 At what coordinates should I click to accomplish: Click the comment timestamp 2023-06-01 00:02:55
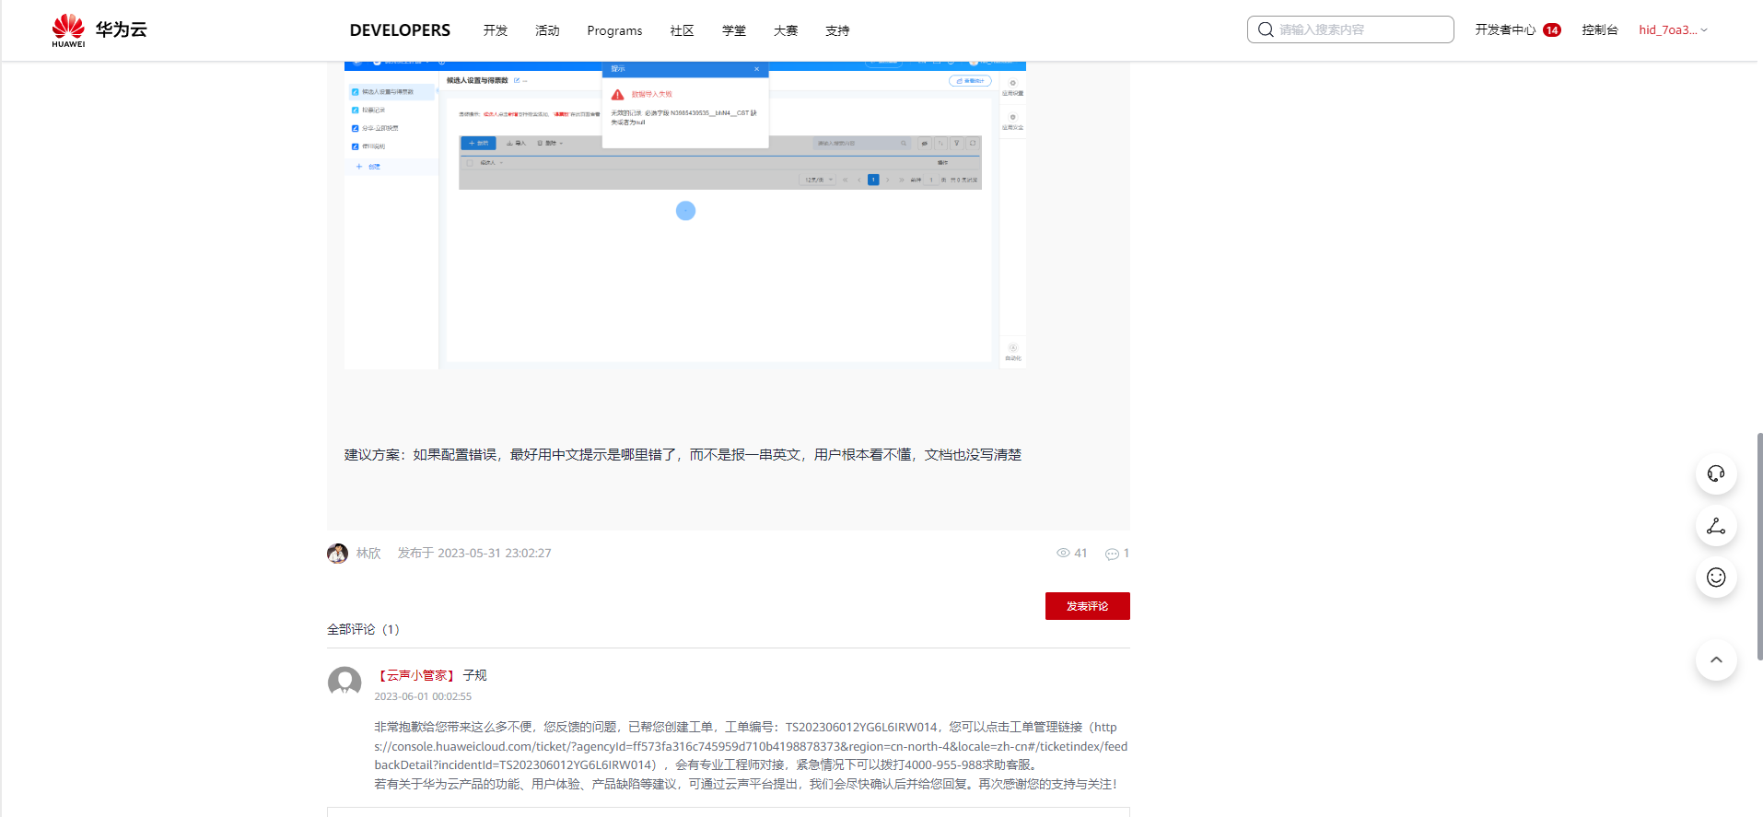pos(423,696)
